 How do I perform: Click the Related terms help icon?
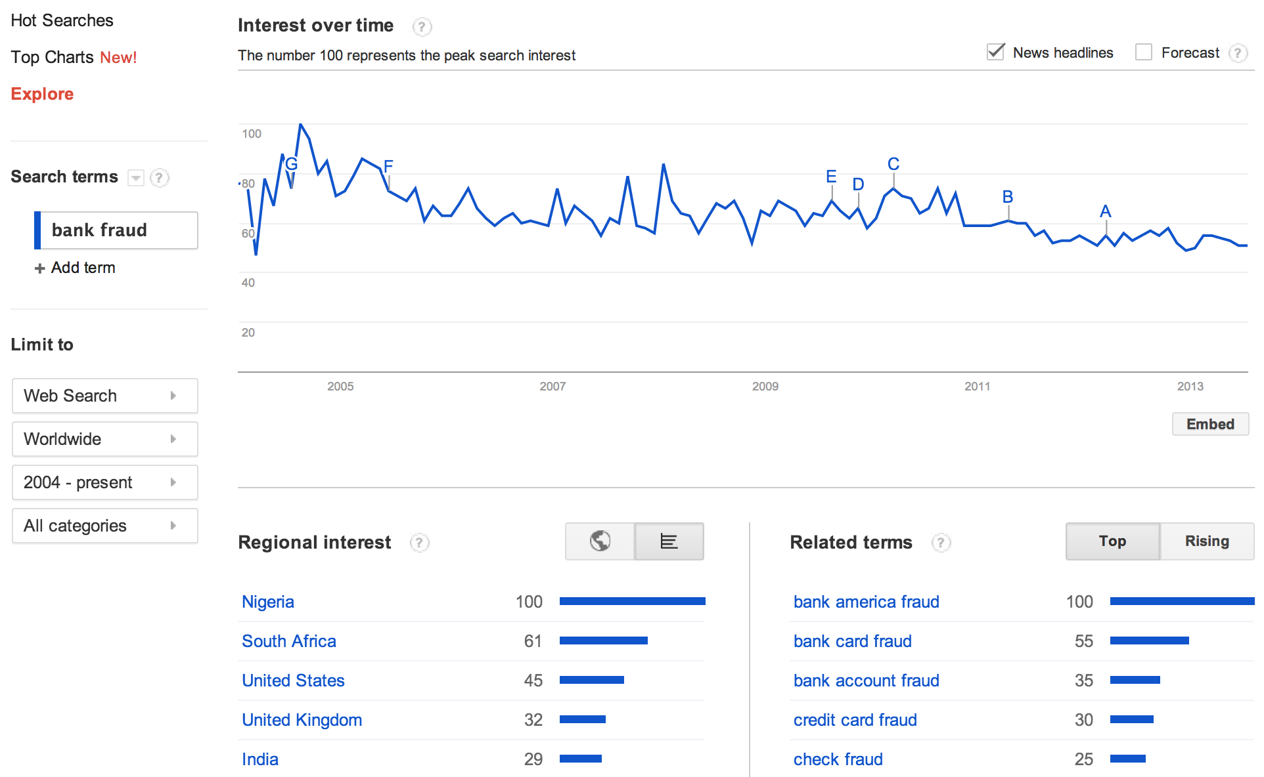[x=941, y=543]
